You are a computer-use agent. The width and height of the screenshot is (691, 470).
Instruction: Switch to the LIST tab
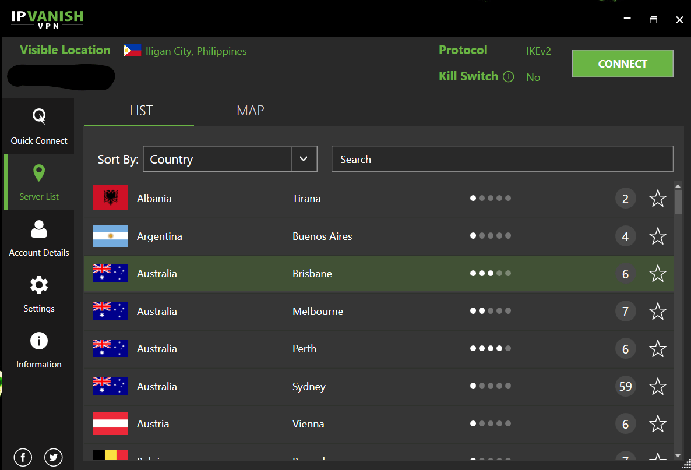(x=141, y=111)
